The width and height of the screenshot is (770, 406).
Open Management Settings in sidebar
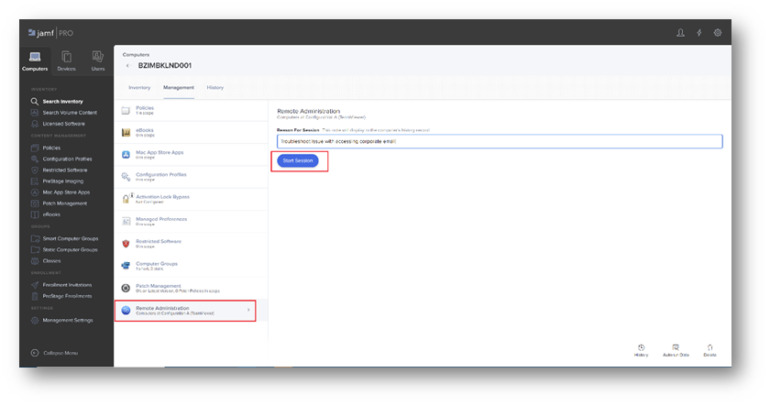pyautogui.click(x=67, y=320)
